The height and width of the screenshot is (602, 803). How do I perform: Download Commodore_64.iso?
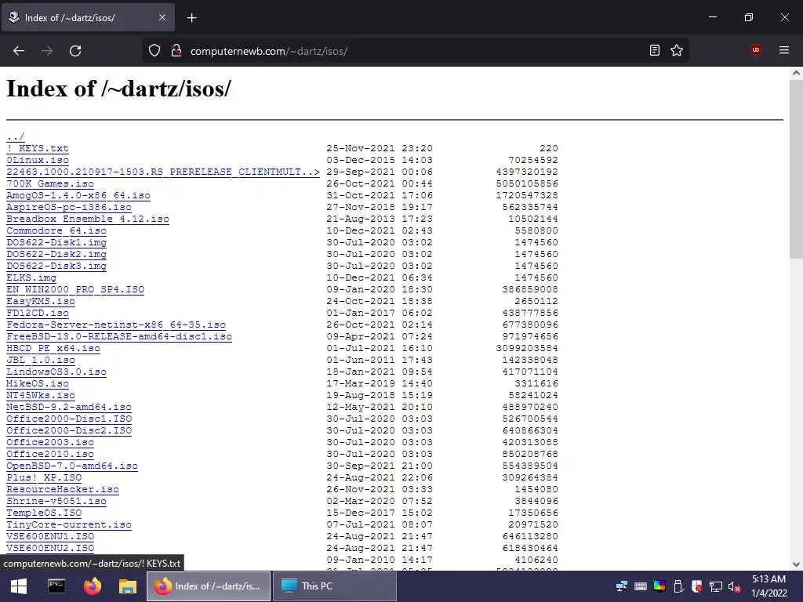click(x=56, y=231)
